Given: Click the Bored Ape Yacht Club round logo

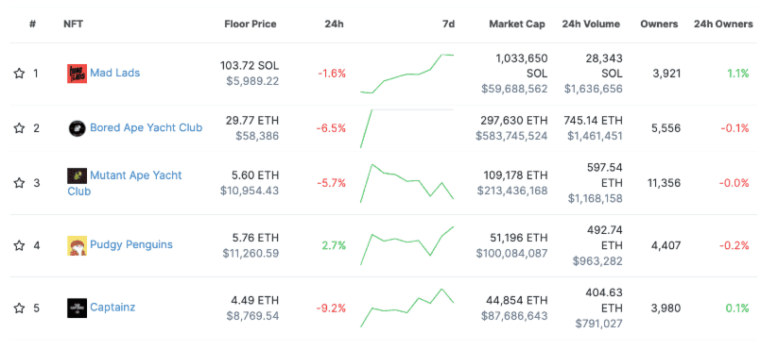Looking at the screenshot, I should [77, 128].
